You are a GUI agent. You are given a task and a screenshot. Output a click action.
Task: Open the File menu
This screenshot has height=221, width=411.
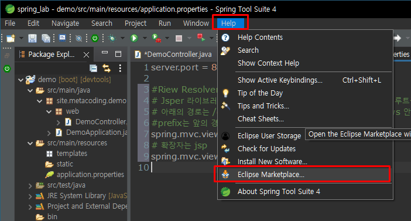(10, 23)
